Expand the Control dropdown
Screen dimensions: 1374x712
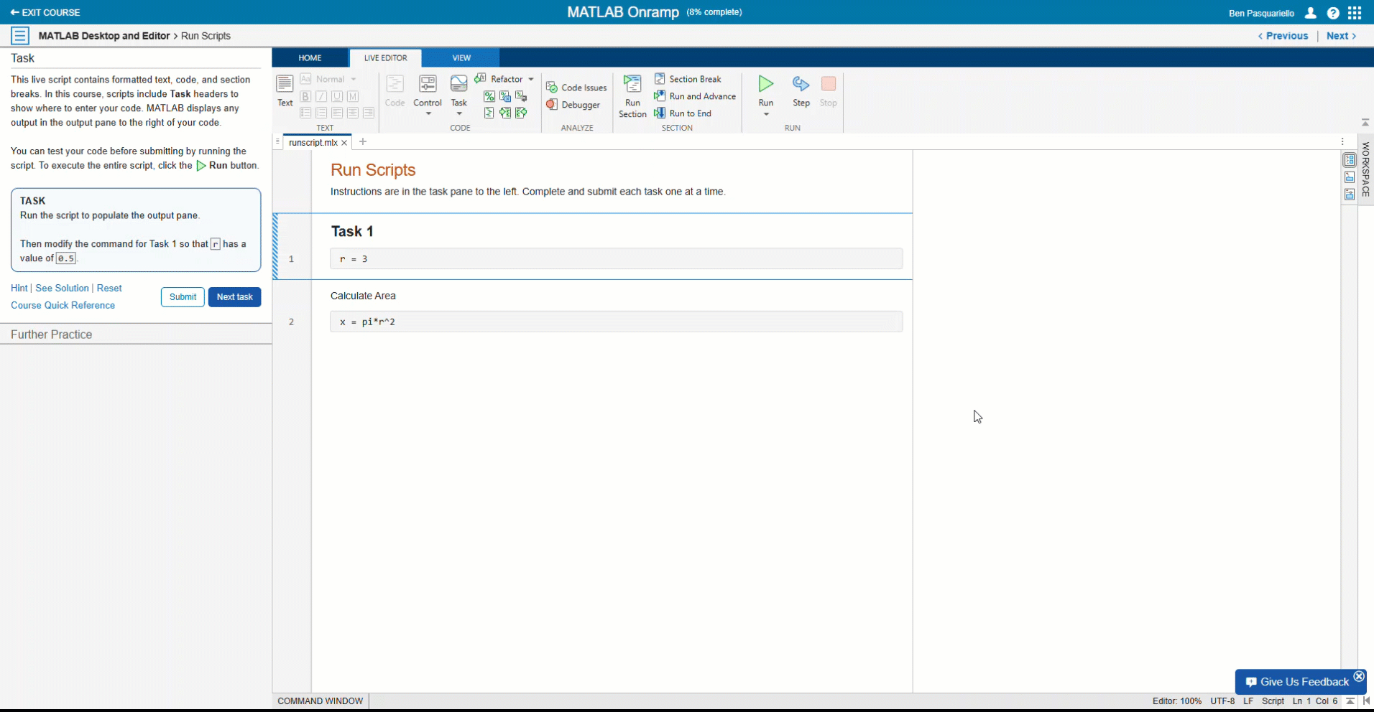pyautogui.click(x=428, y=113)
